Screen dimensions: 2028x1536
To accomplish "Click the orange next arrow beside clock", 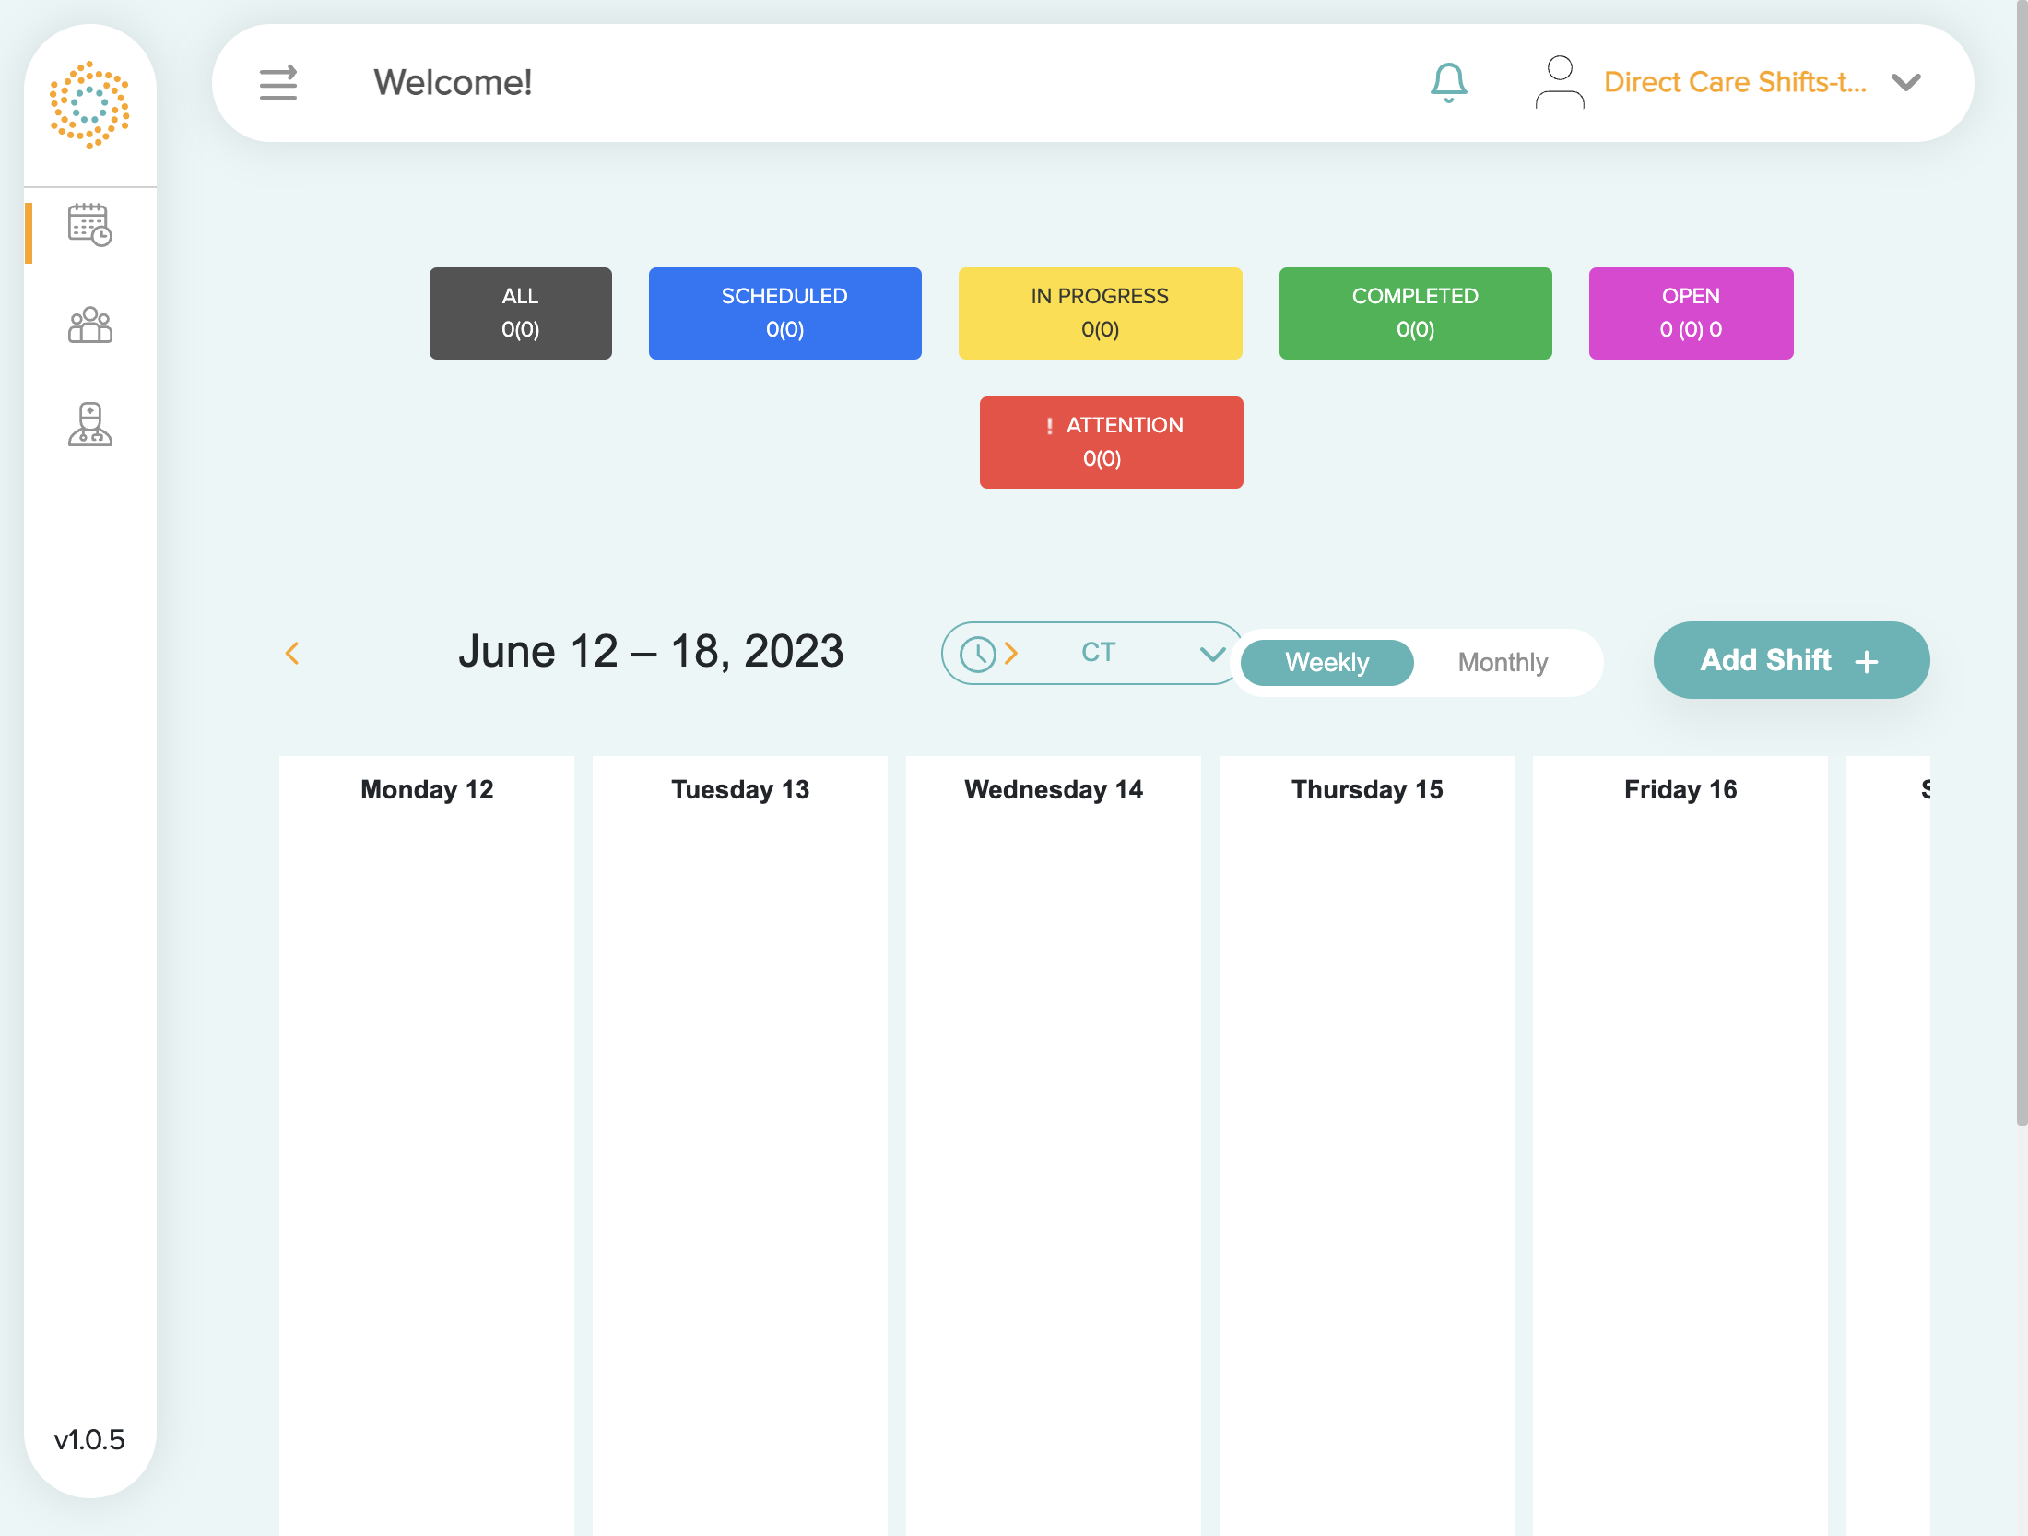I will (x=1011, y=653).
